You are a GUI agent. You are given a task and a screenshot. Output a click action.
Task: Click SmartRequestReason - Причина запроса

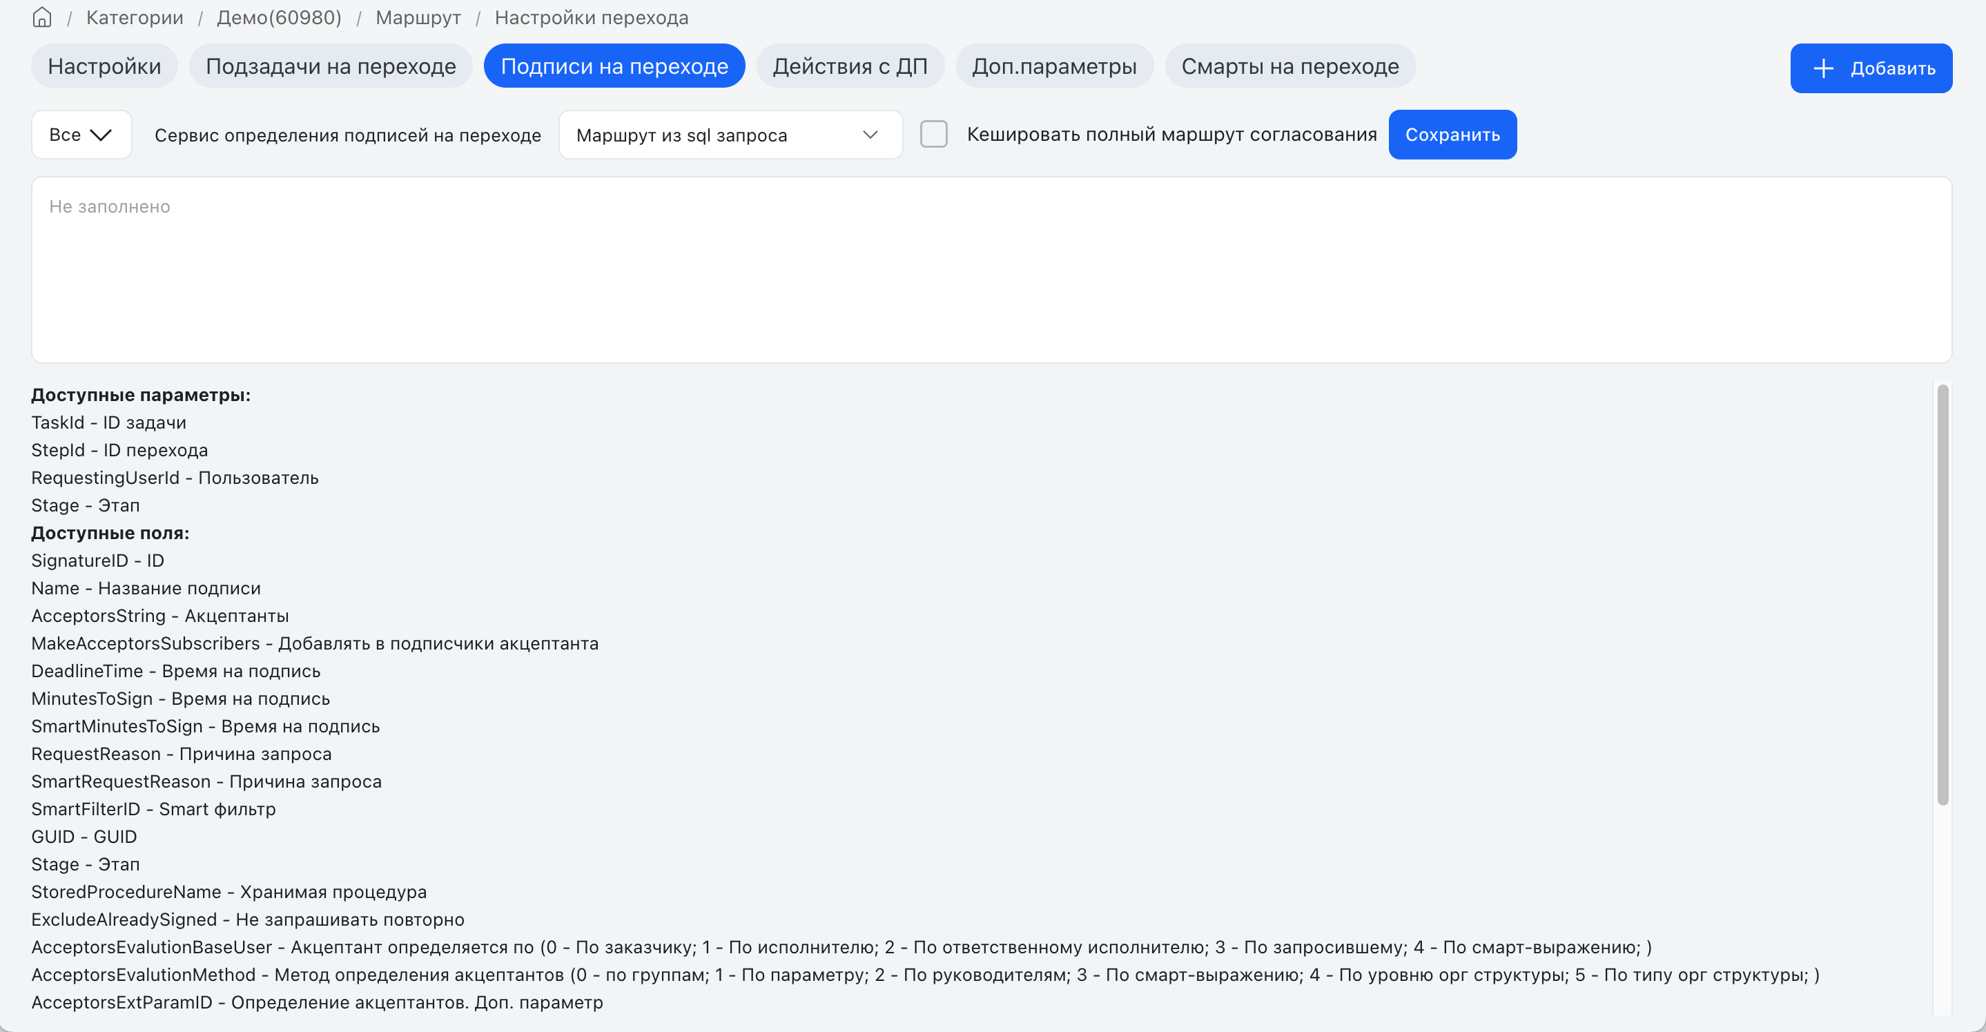(x=206, y=781)
